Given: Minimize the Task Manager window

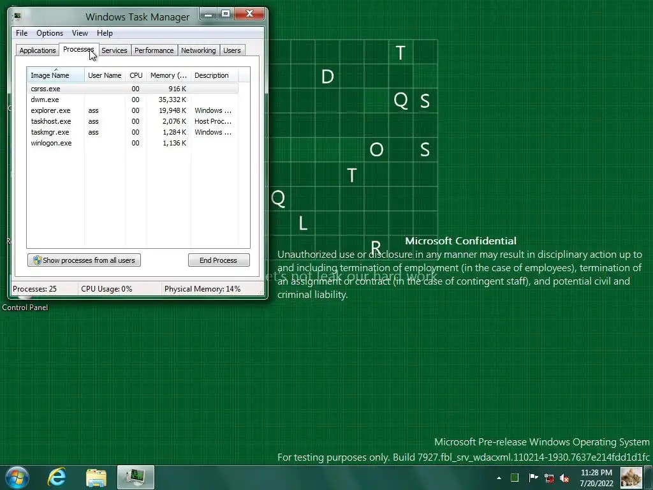Looking at the screenshot, I should point(209,14).
